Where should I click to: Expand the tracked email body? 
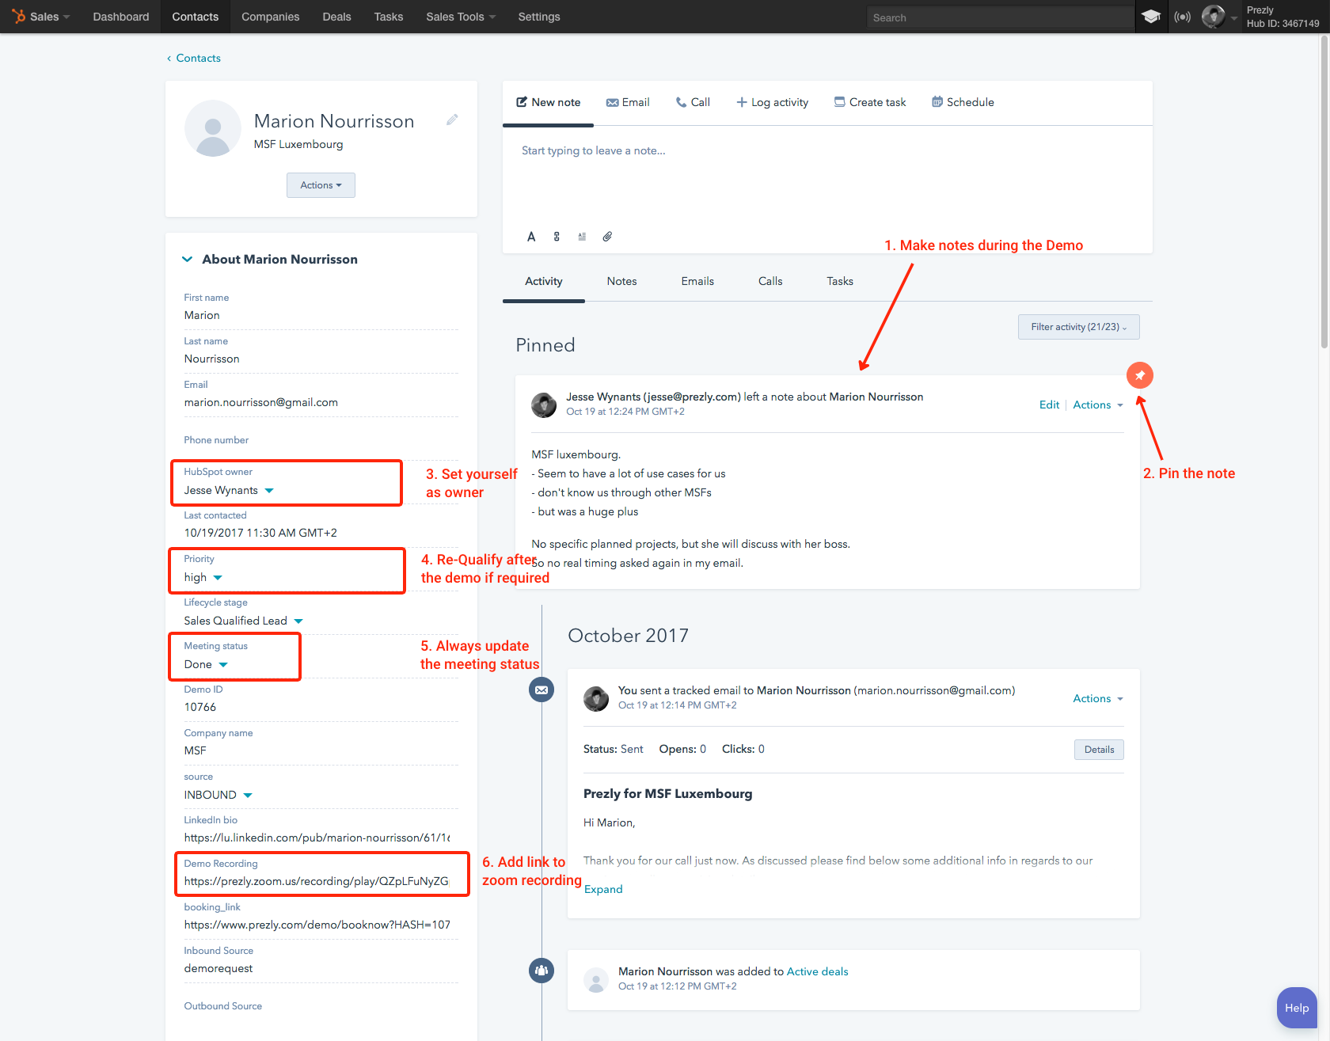(603, 889)
